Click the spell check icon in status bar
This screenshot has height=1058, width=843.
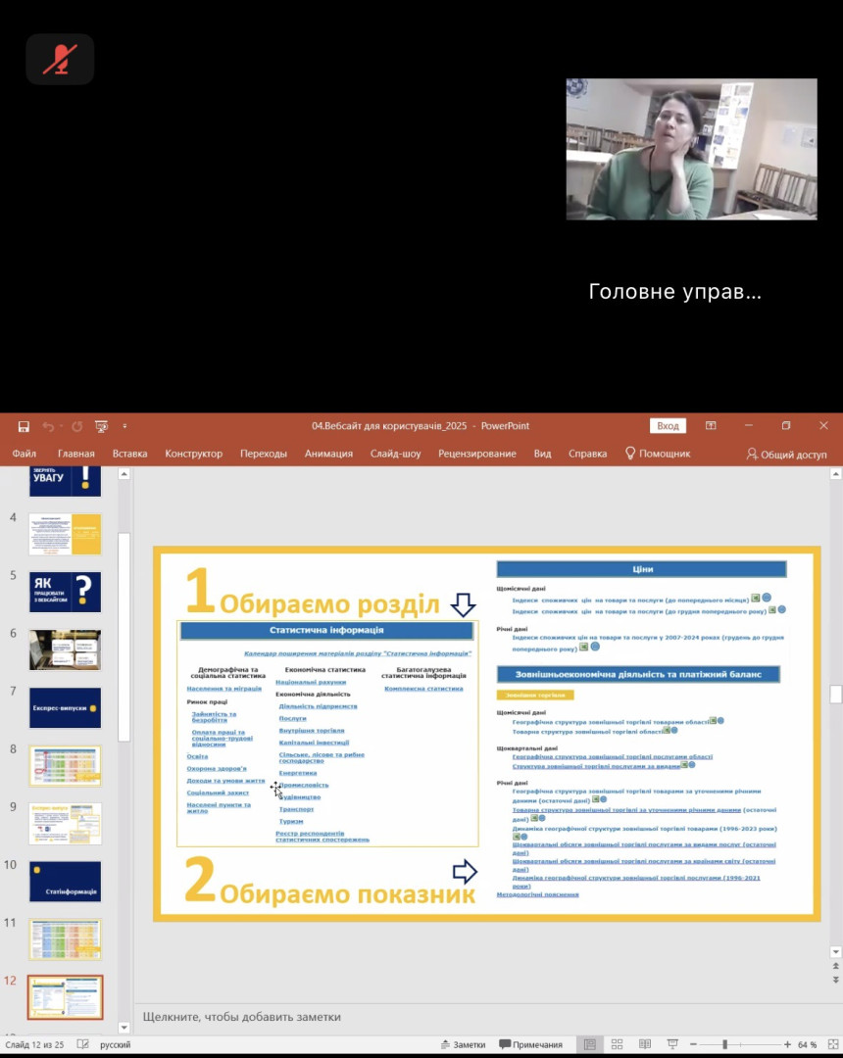point(83,1044)
